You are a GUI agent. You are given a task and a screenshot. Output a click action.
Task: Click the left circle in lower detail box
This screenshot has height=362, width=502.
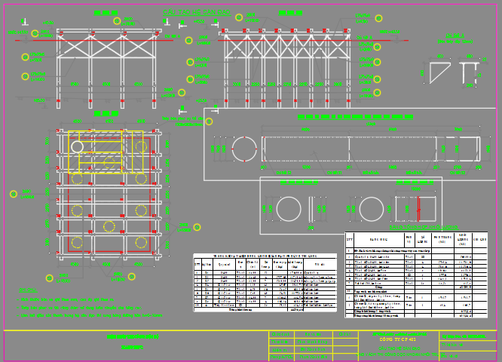(x=288, y=208)
